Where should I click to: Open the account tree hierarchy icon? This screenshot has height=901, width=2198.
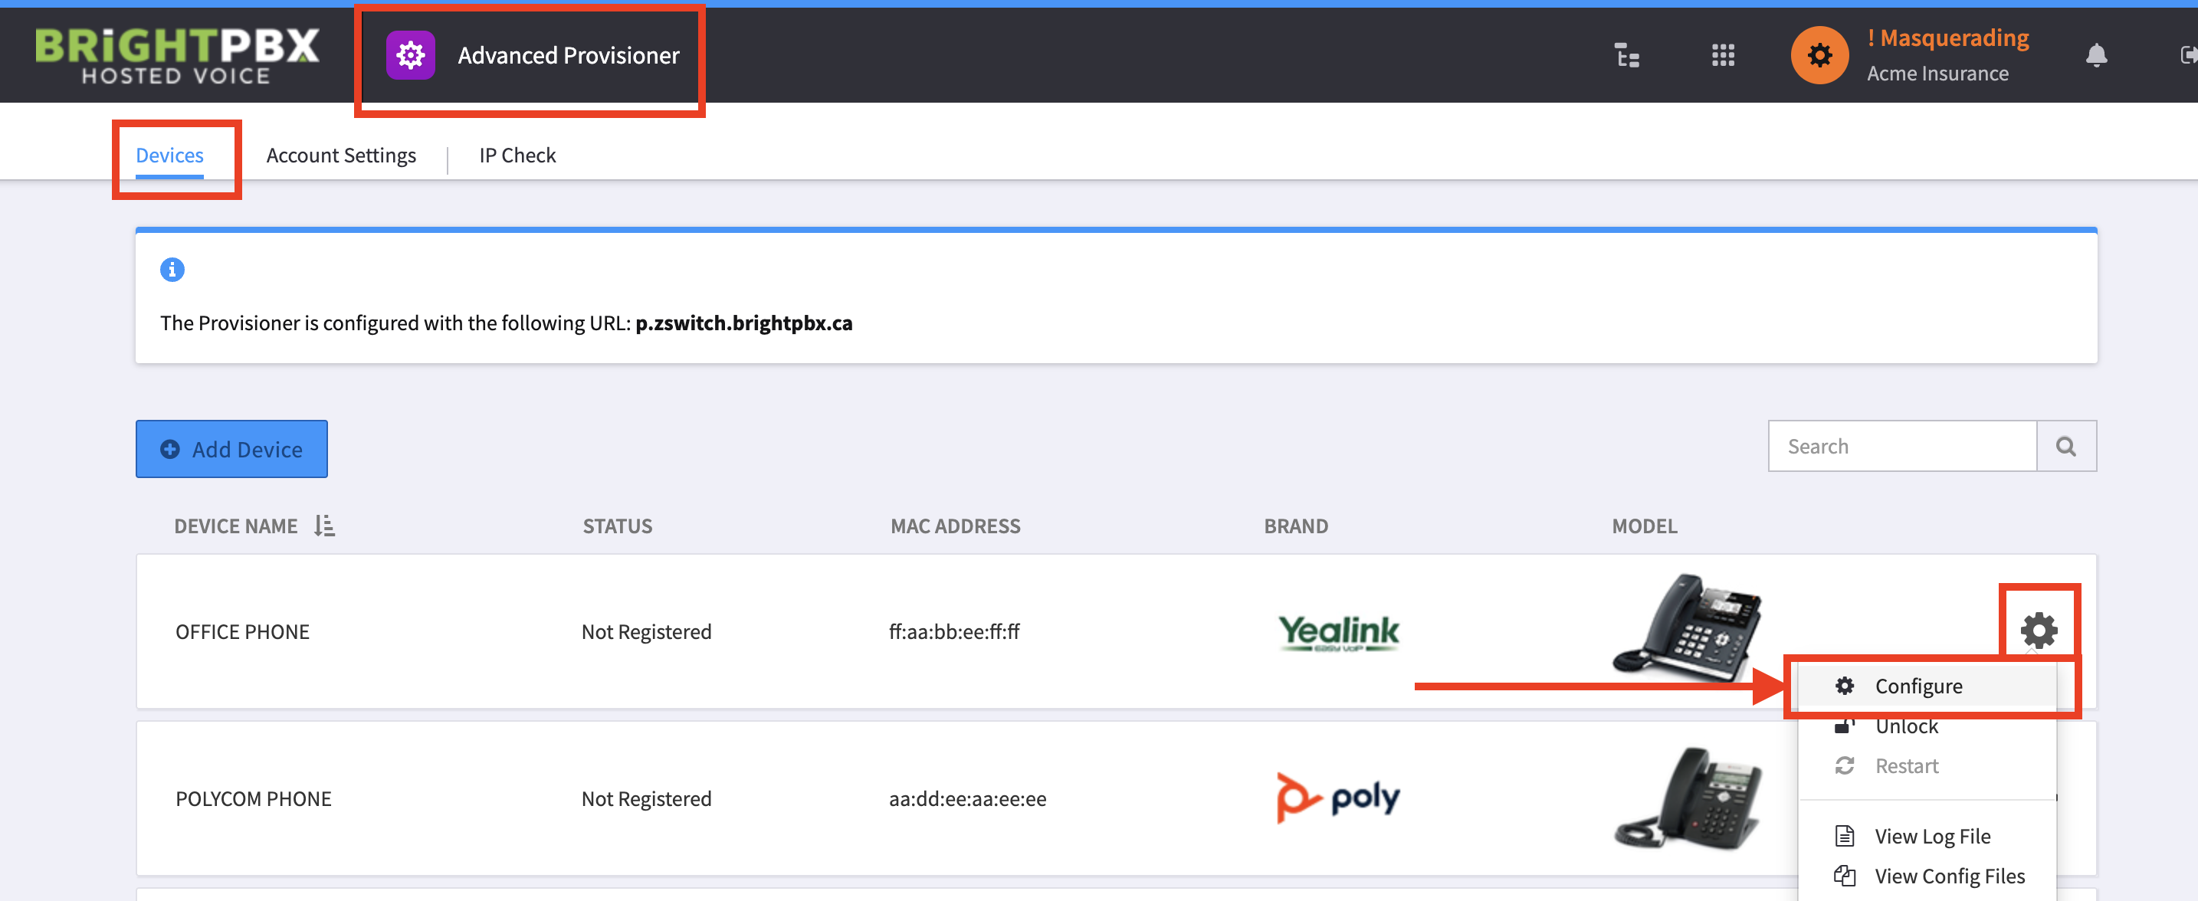(x=1627, y=55)
